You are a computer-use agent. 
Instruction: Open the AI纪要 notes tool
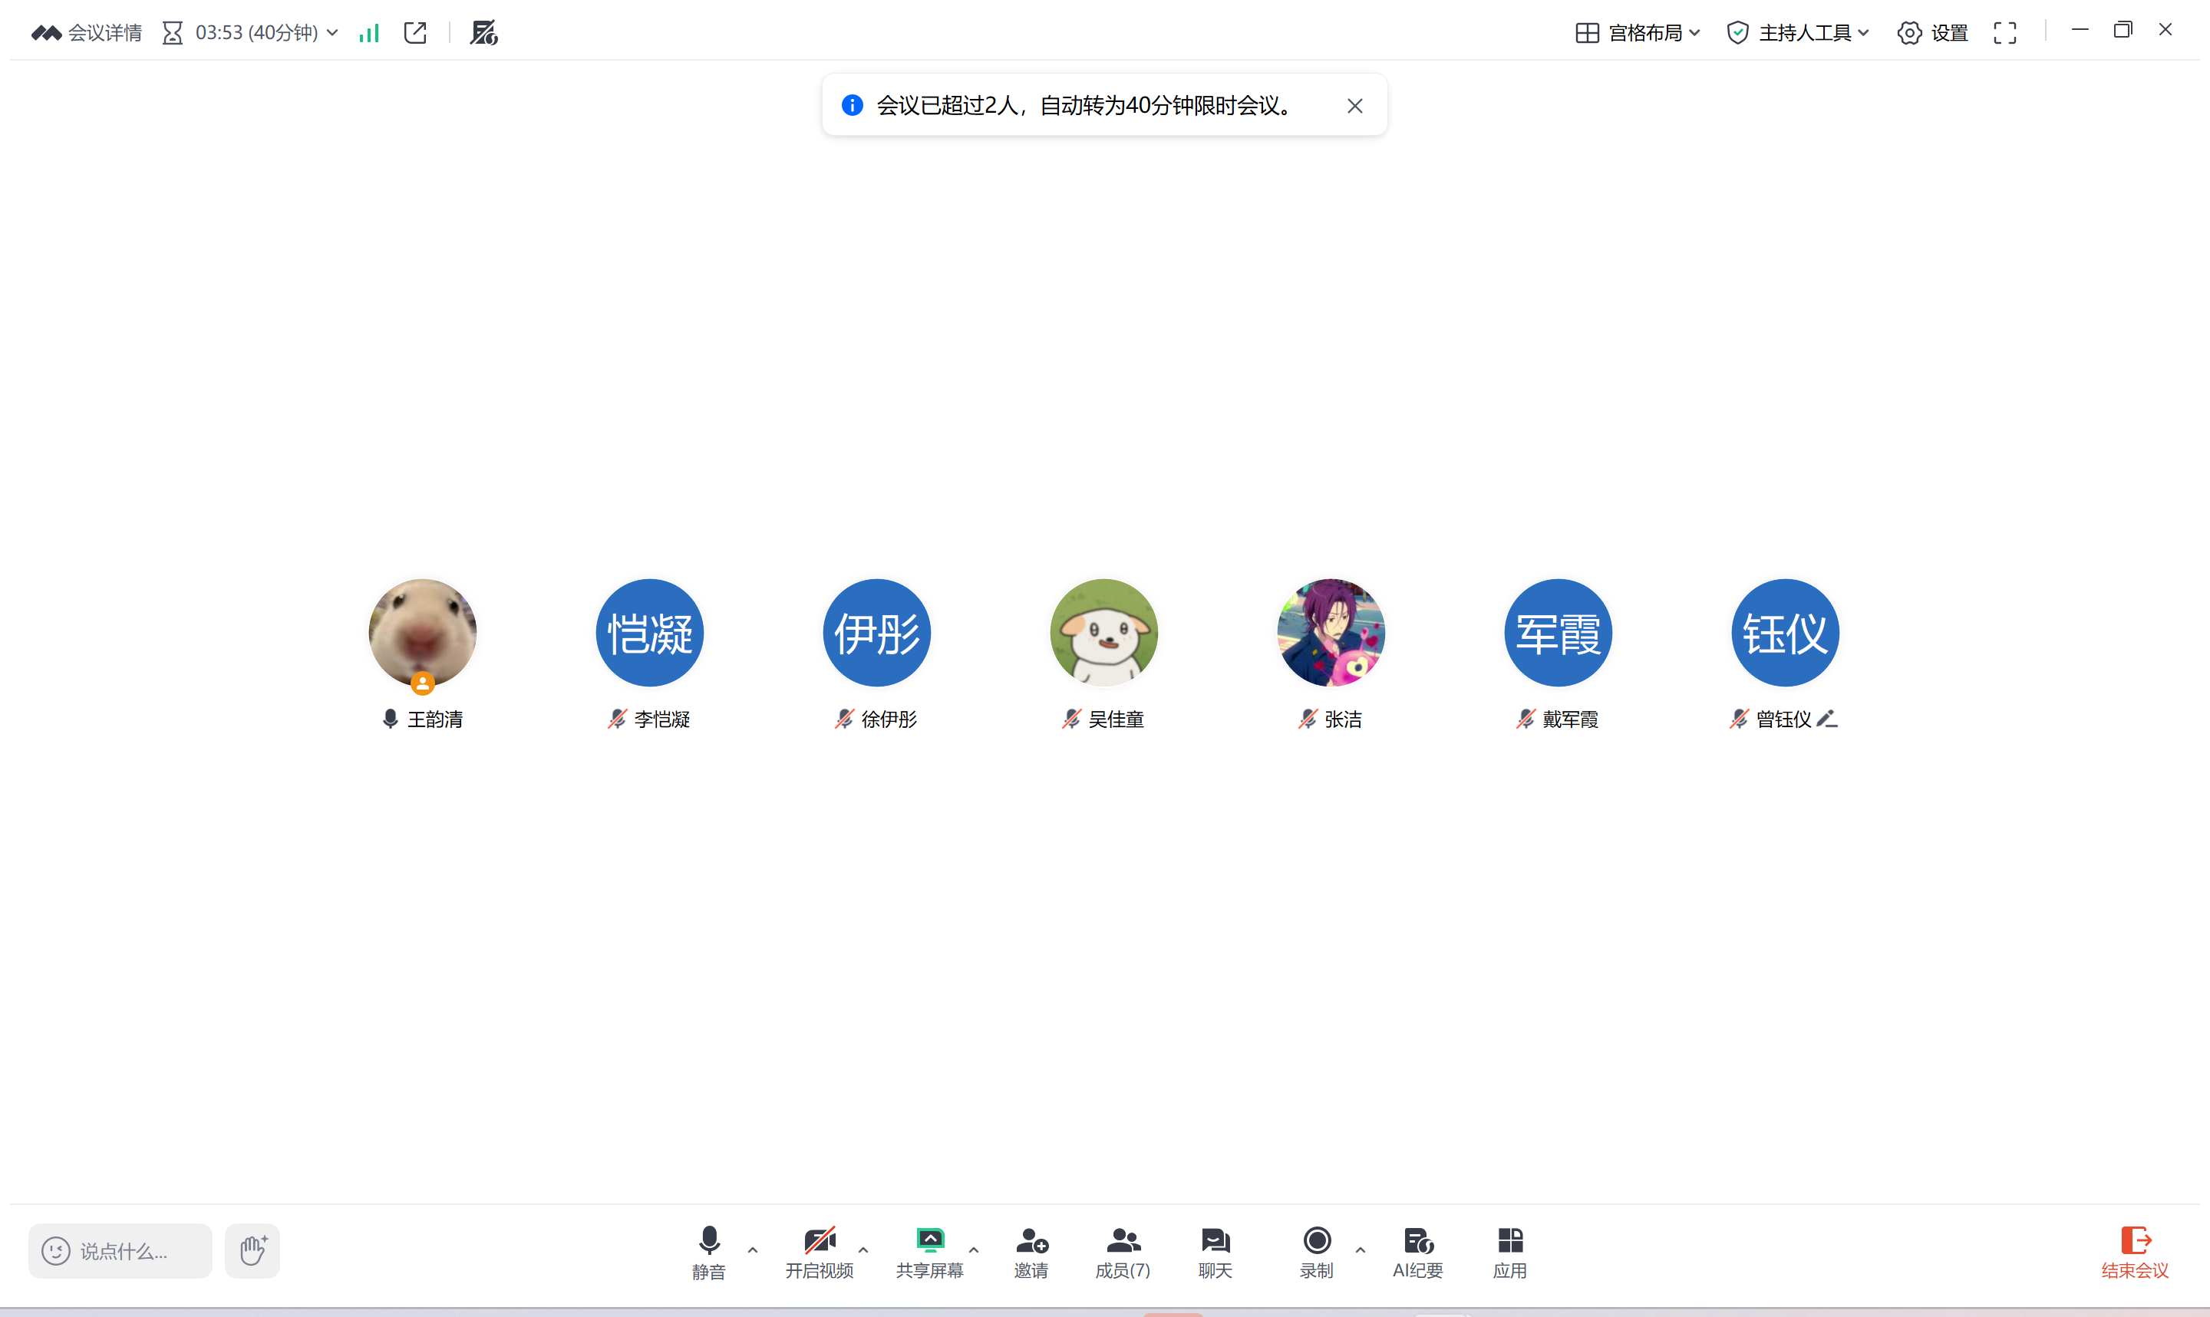click(x=1417, y=1251)
